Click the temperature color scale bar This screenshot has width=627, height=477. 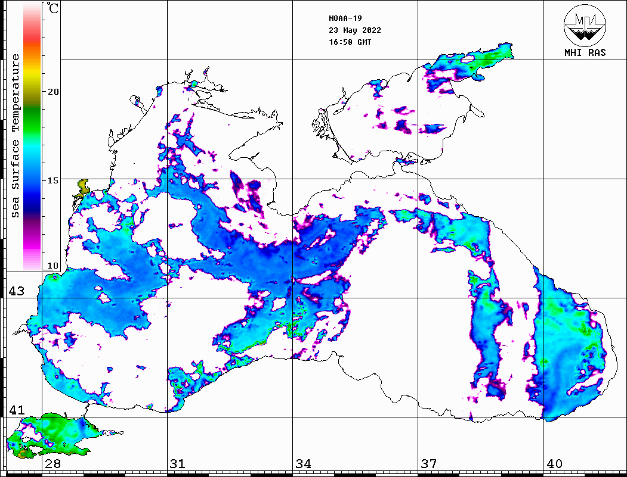coord(32,137)
